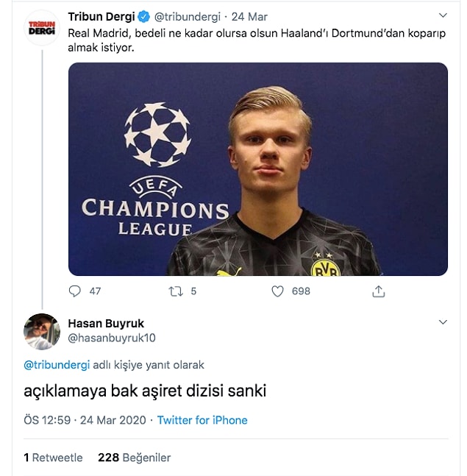
Task: Open the Haaland Champions League photo
Action: pos(258,169)
